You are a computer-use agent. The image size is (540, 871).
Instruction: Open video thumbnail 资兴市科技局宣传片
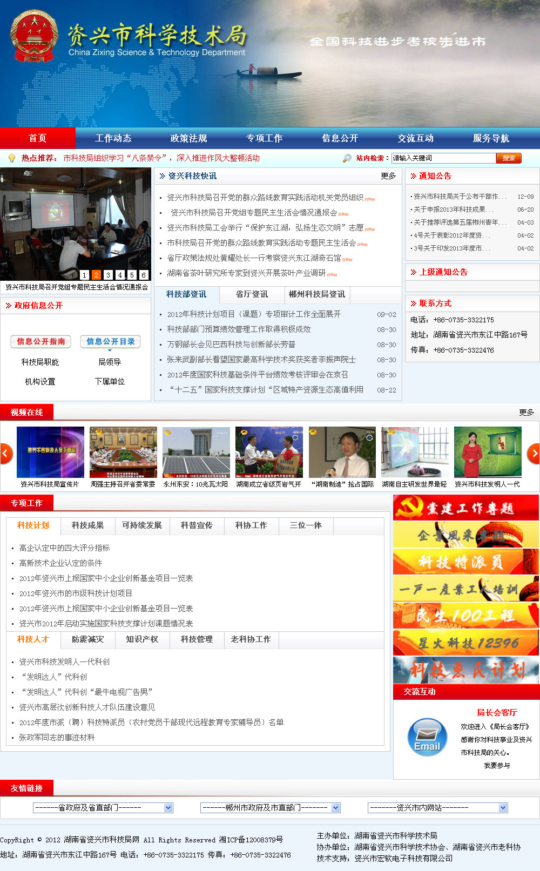pyautogui.click(x=50, y=452)
